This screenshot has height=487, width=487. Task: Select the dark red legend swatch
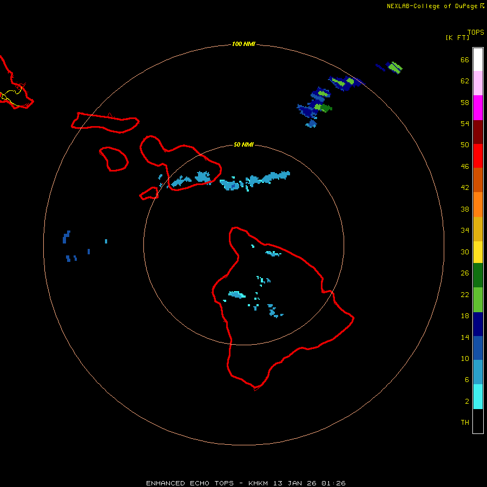pos(478,131)
